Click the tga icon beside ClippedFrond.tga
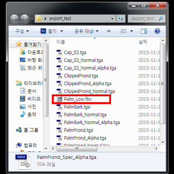The width and height of the screenshot is (174, 174). 60,76
